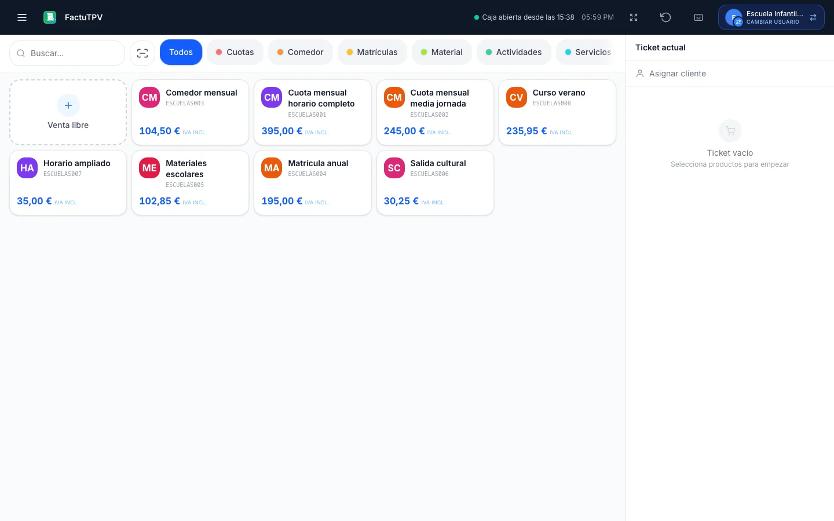
Task: Select the Salida cultural product card
Action: tap(435, 183)
